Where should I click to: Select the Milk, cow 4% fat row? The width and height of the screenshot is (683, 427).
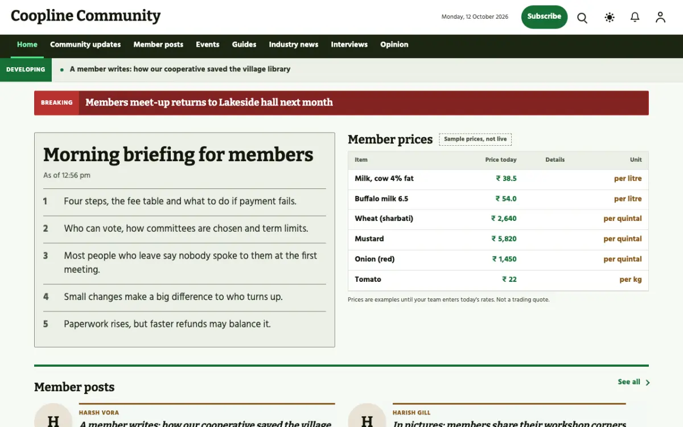[x=498, y=179]
